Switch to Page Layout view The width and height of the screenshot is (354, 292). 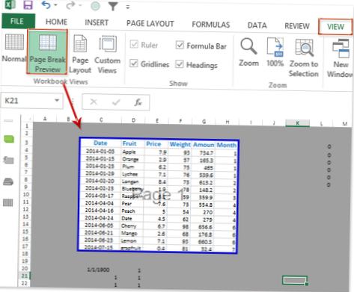click(x=80, y=54)
